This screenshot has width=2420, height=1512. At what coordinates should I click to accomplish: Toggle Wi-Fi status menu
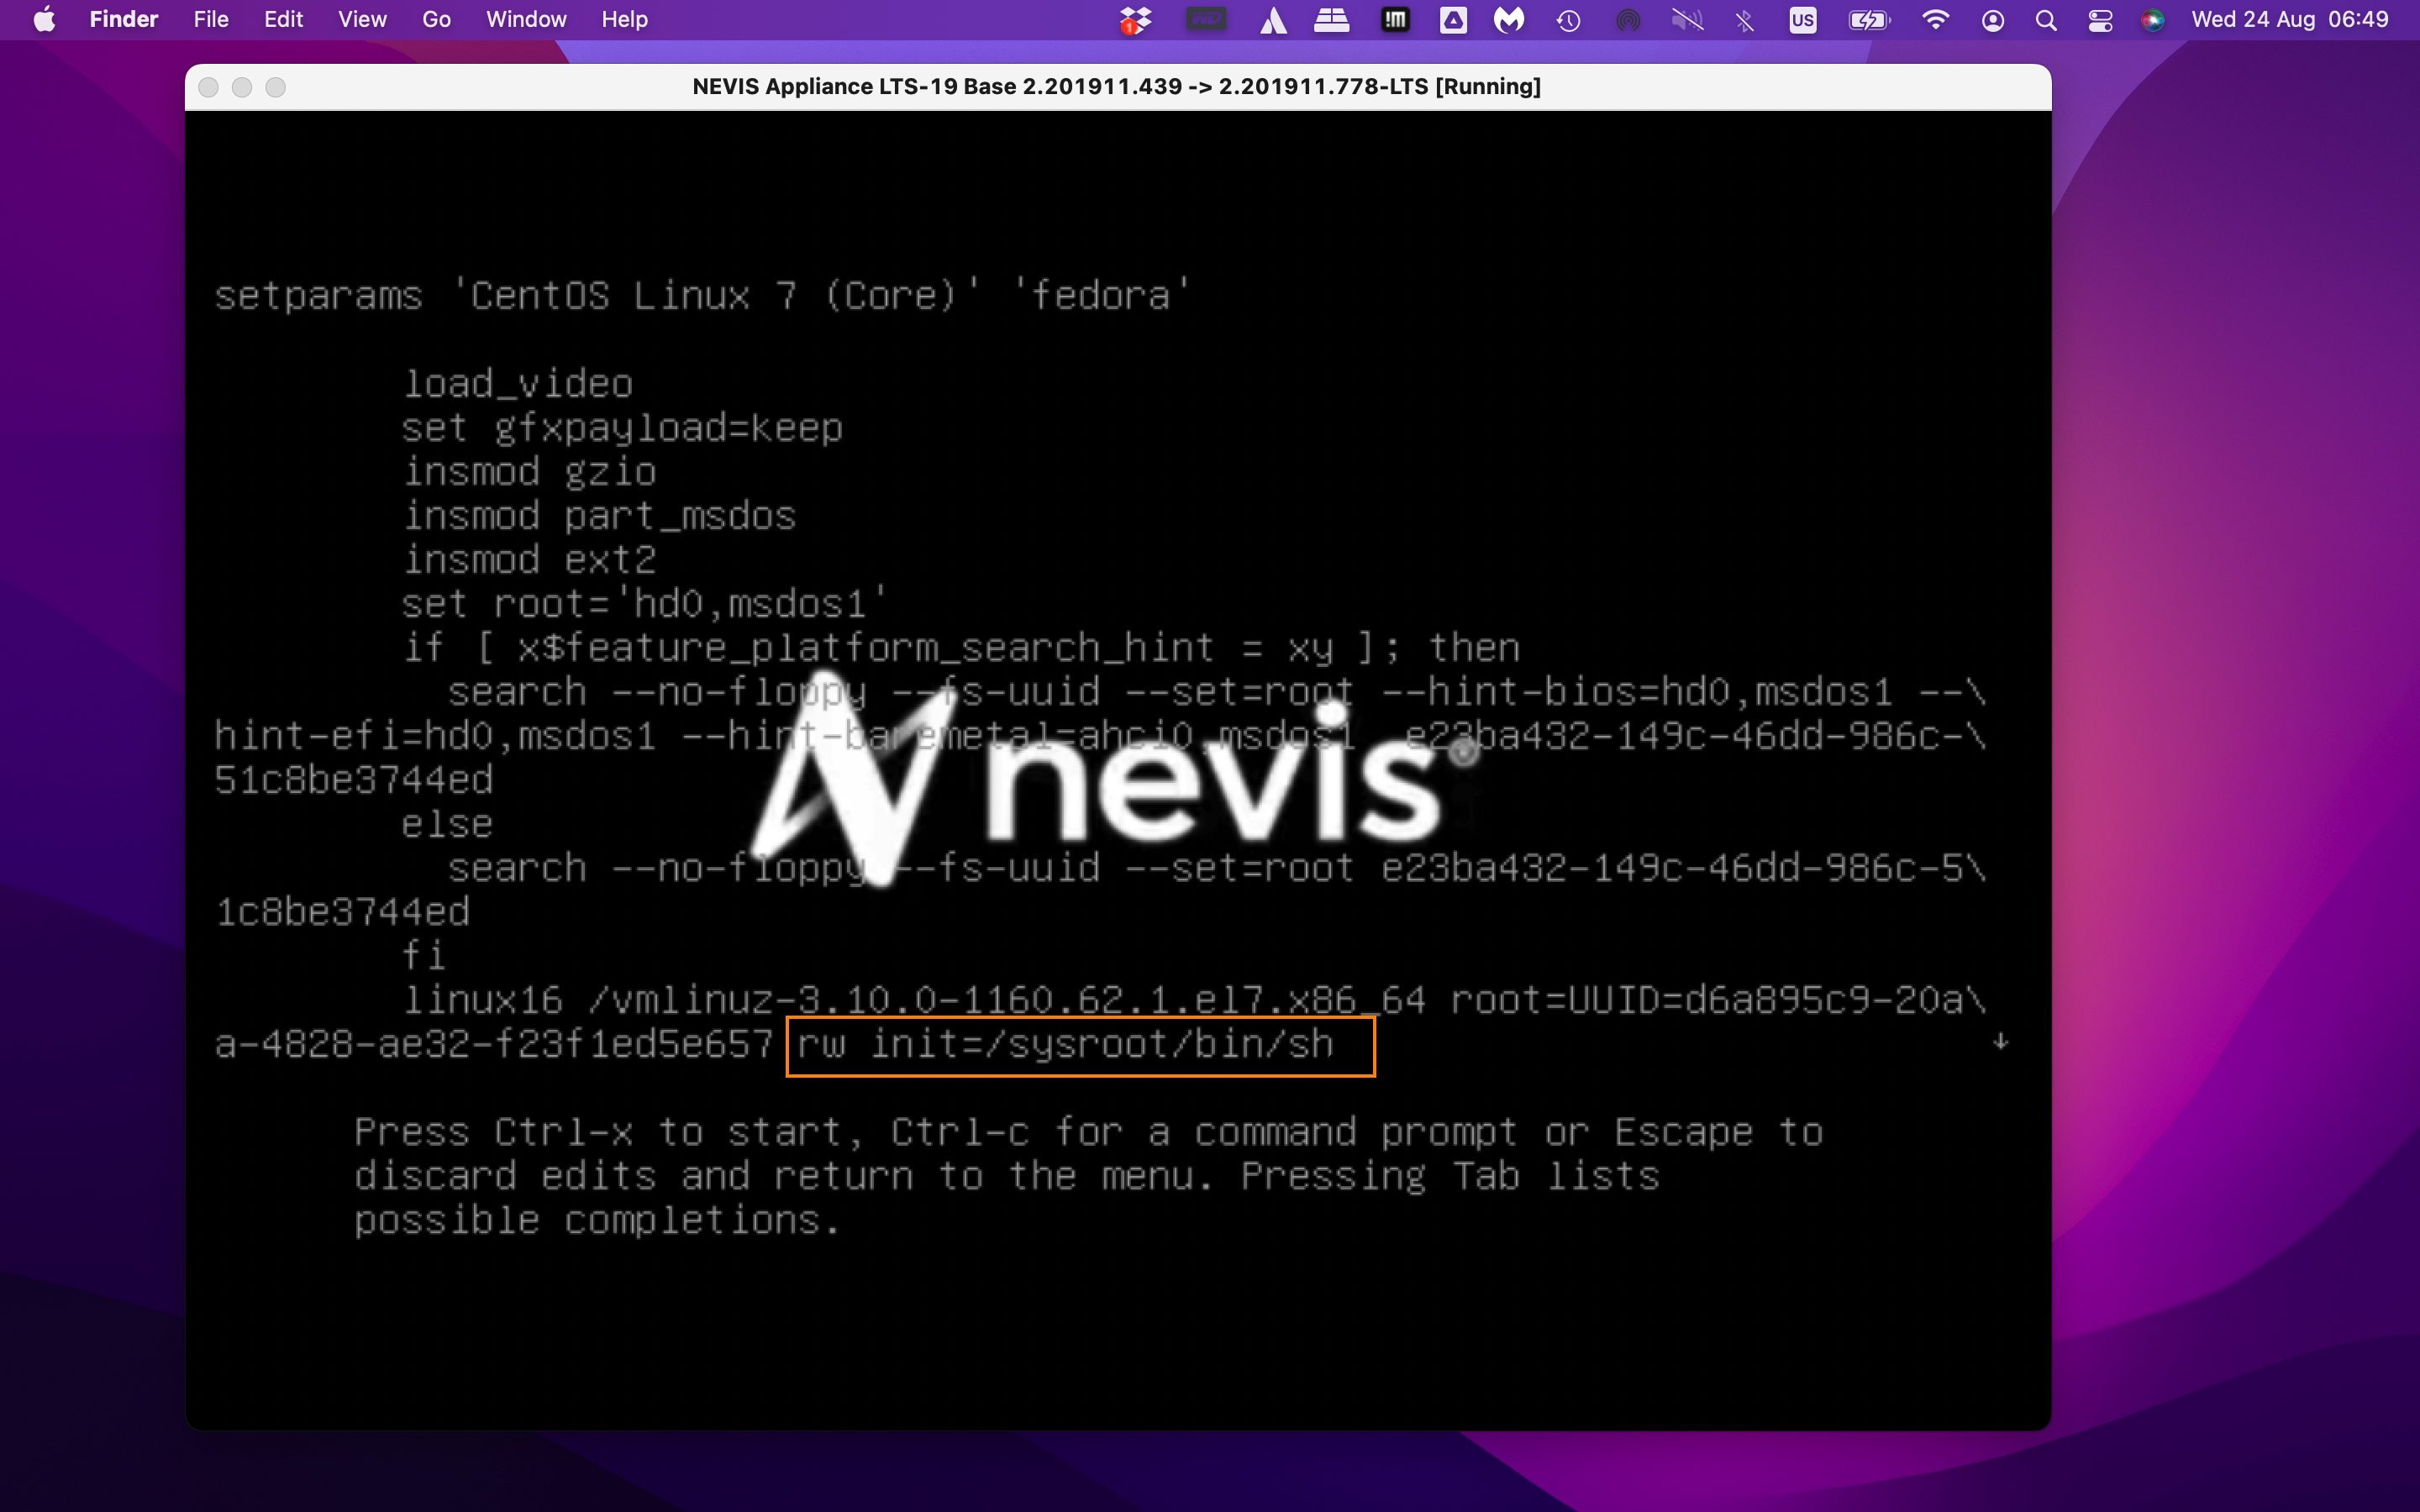(1935, 20)
